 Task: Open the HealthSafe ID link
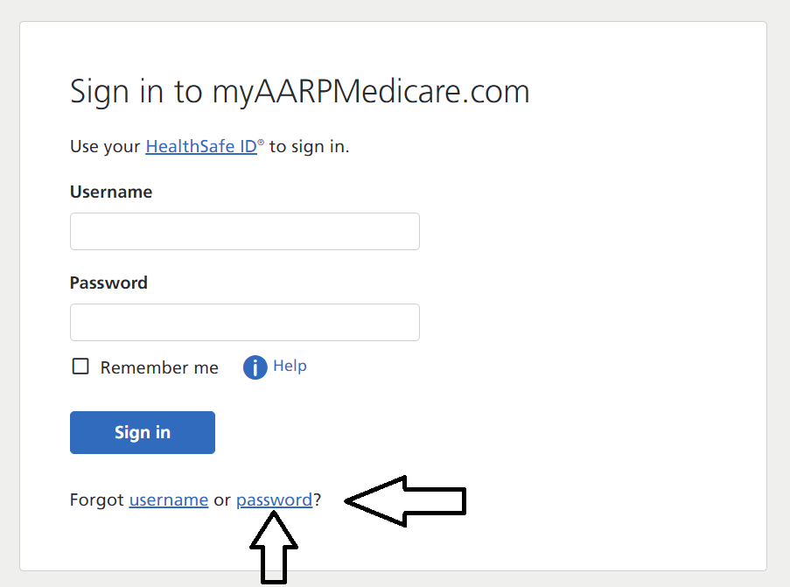click(x=201, y=146)
